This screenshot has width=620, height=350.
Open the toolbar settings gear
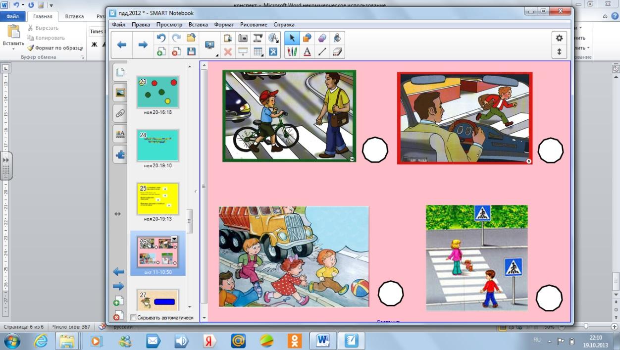tap(559, 38)
